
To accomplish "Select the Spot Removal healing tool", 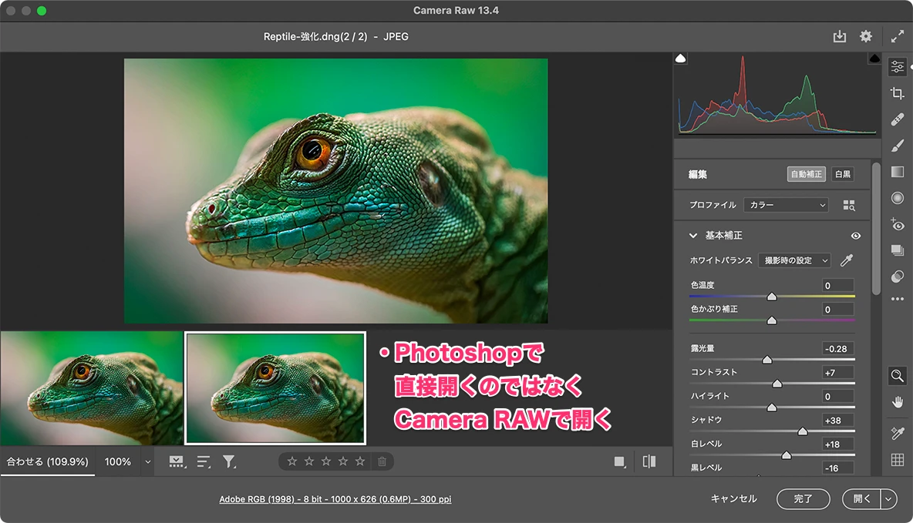I will (x=897, y=119).
